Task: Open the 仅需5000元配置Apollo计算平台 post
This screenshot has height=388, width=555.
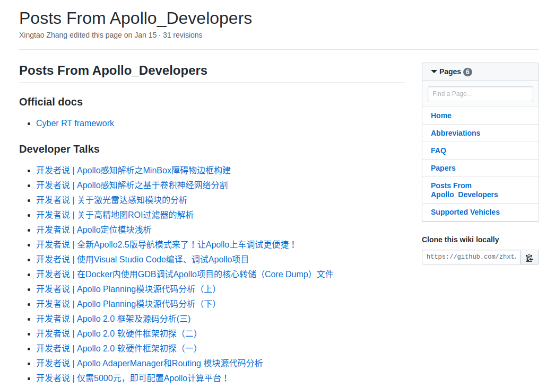Action: point(132,378)
